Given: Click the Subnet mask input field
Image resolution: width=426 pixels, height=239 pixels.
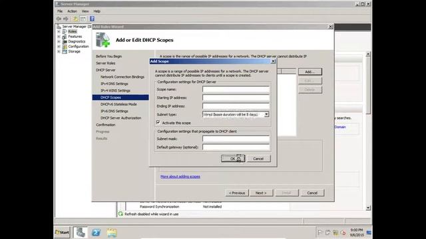Looking at the screenshot, I should (x=236, y=139).
